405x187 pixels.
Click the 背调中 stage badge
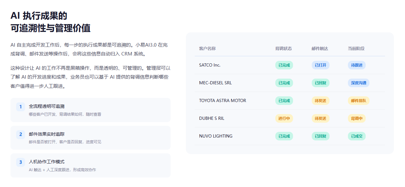click(356, 118)
